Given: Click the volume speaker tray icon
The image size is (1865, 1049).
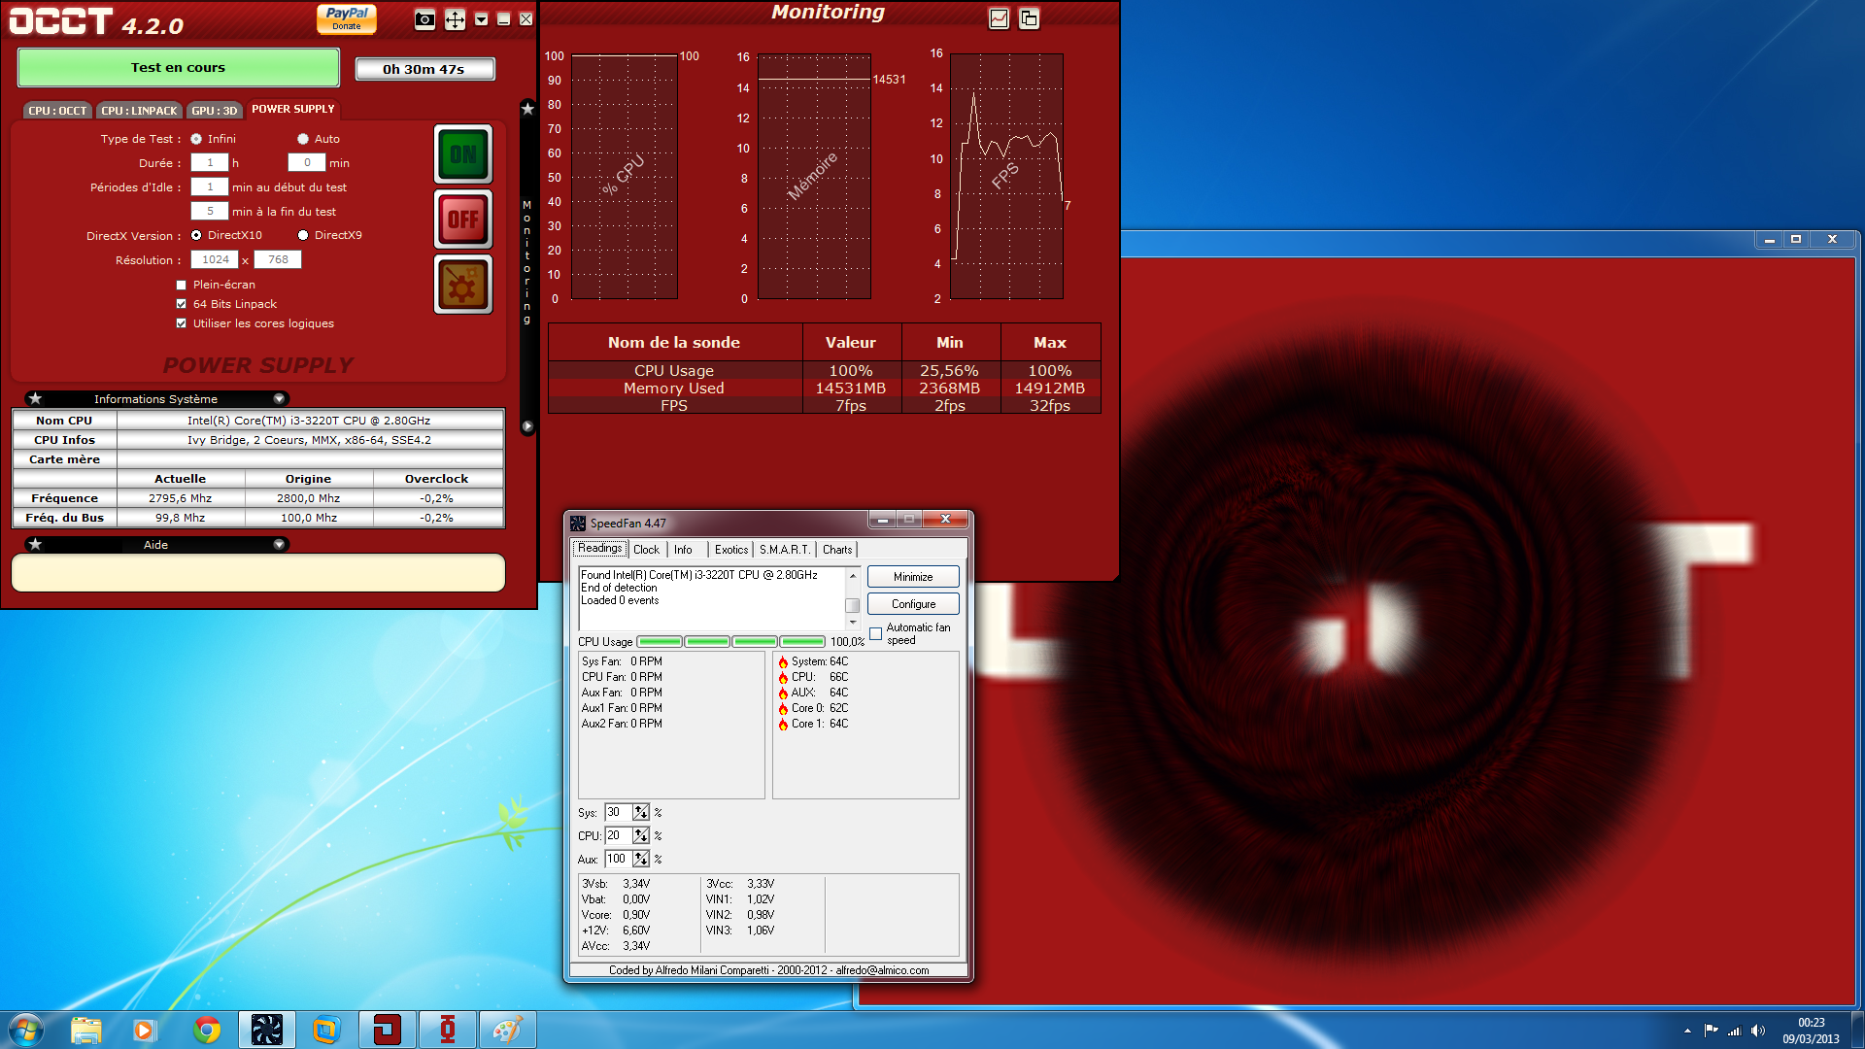Looking at the screenshot, I should 1758,1031.
